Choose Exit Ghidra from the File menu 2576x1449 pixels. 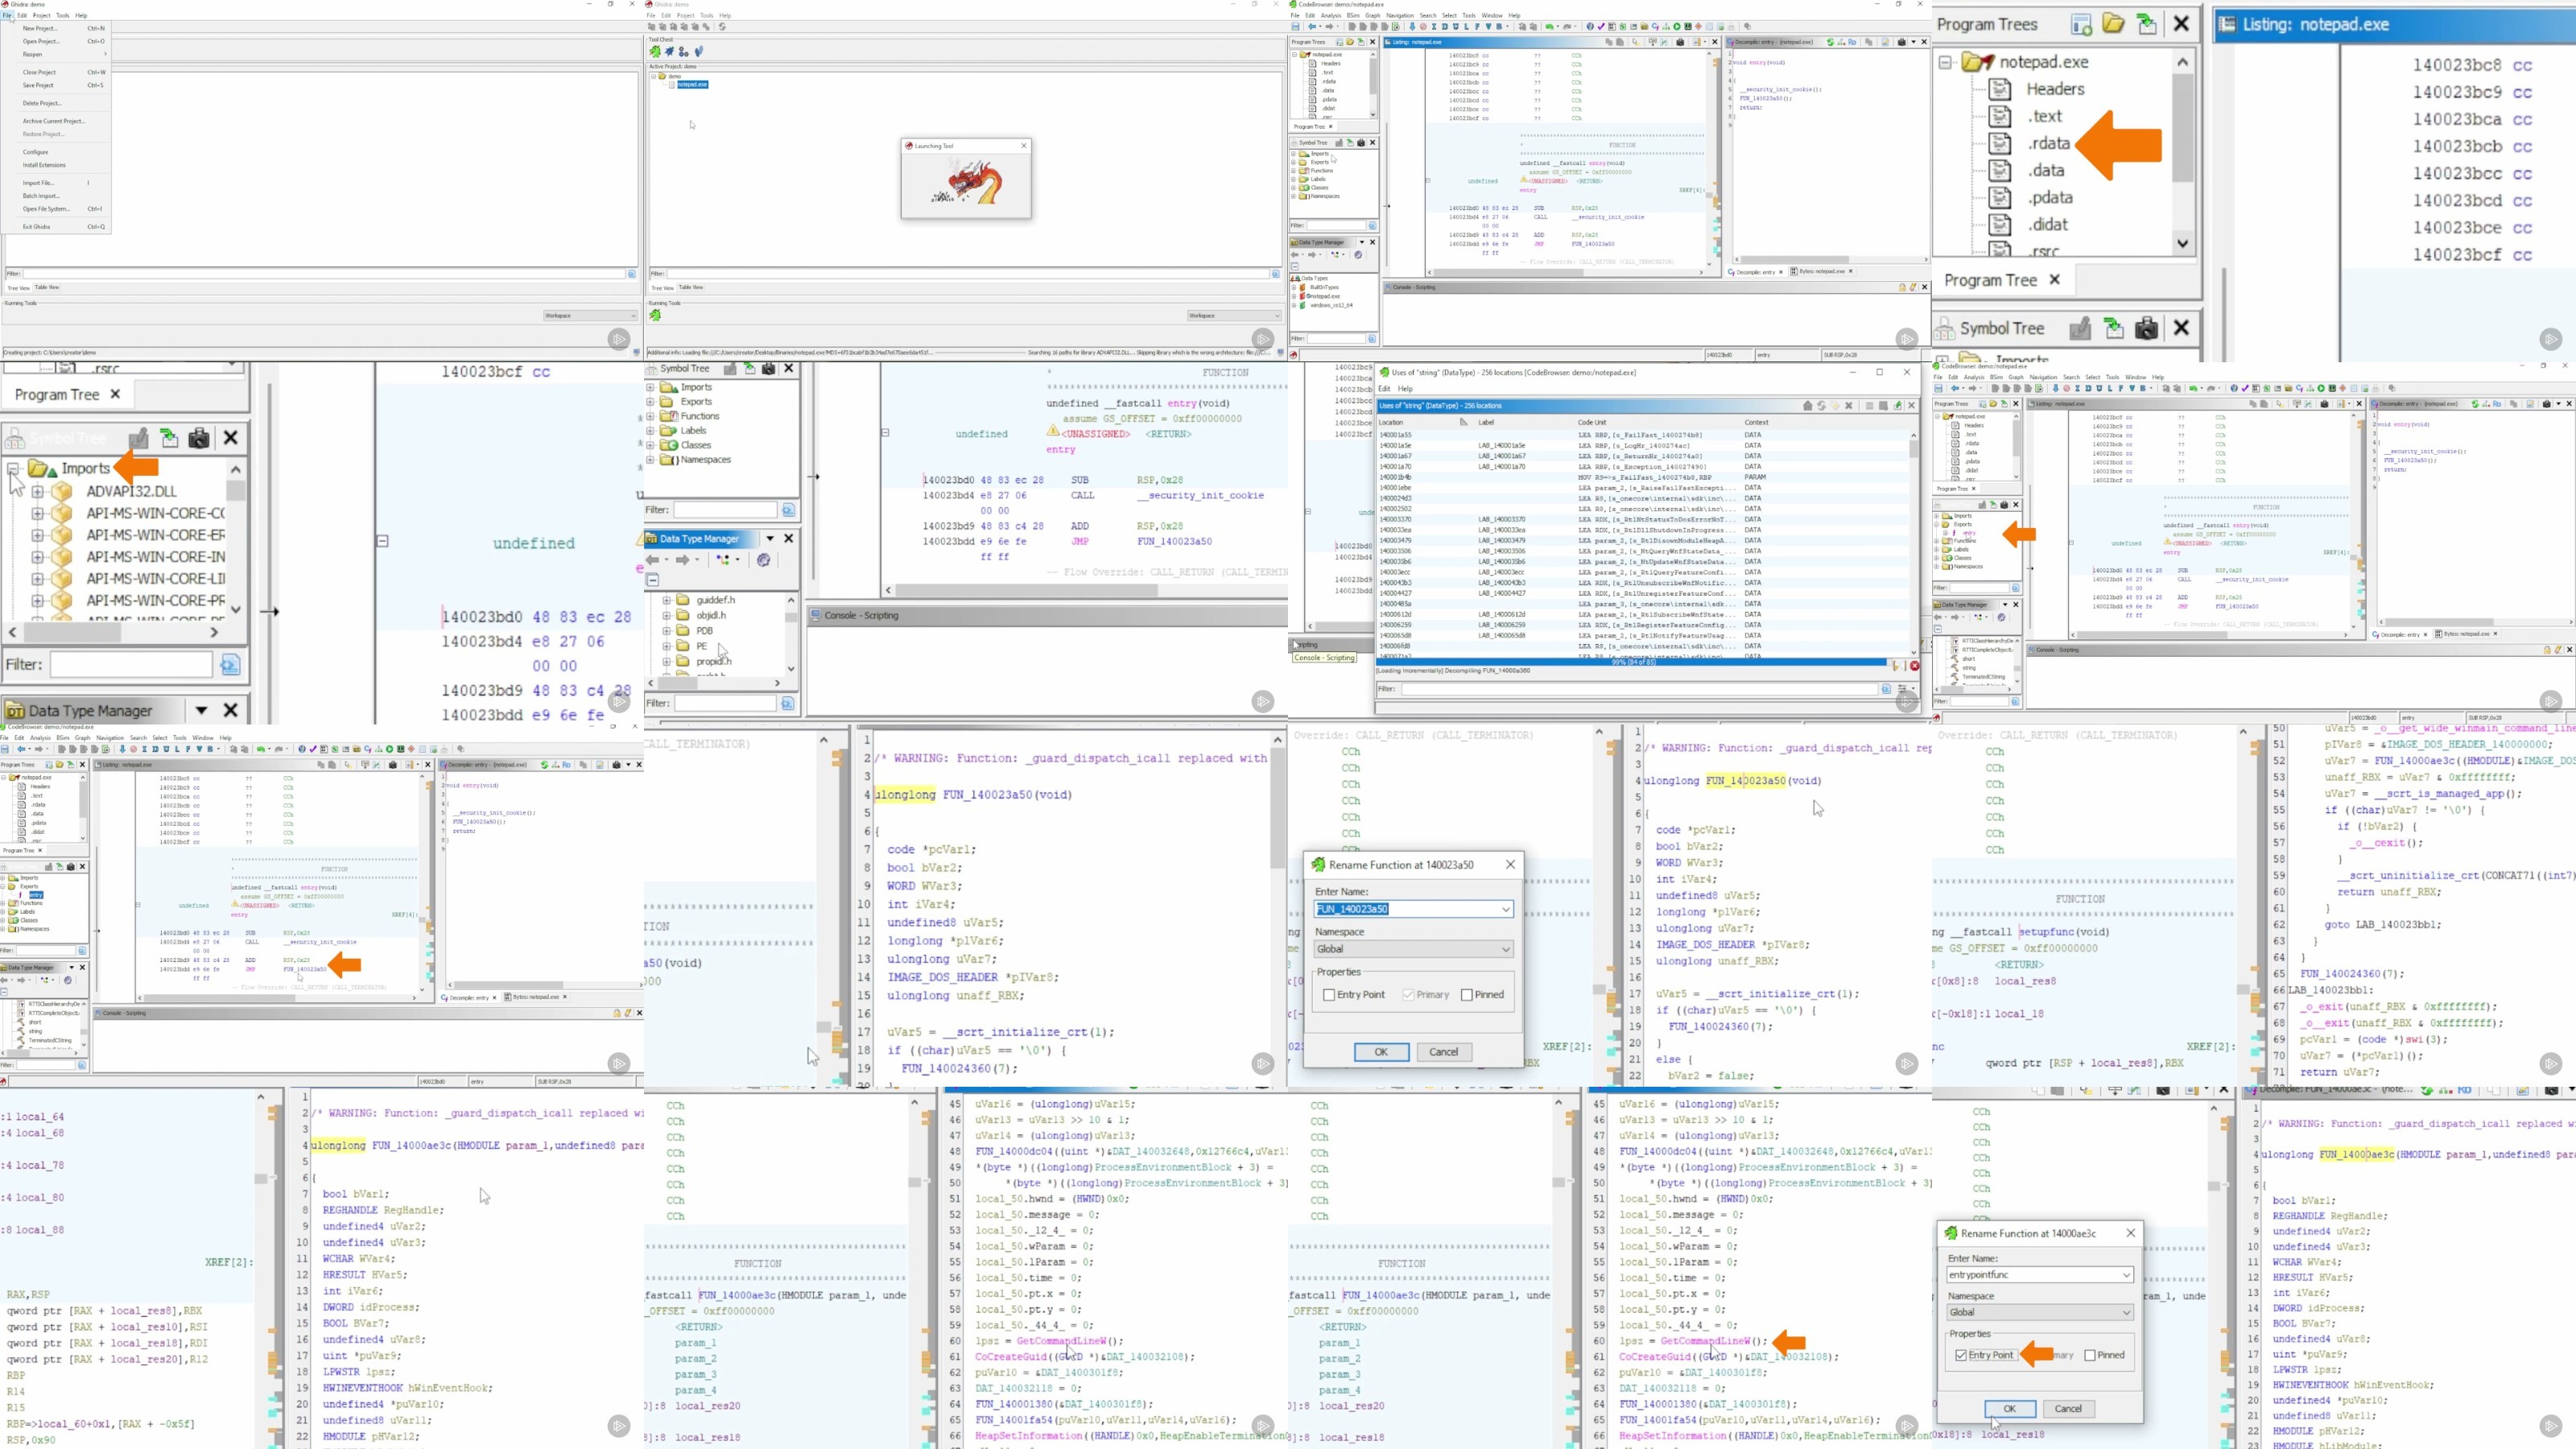[x=60, y=227]
